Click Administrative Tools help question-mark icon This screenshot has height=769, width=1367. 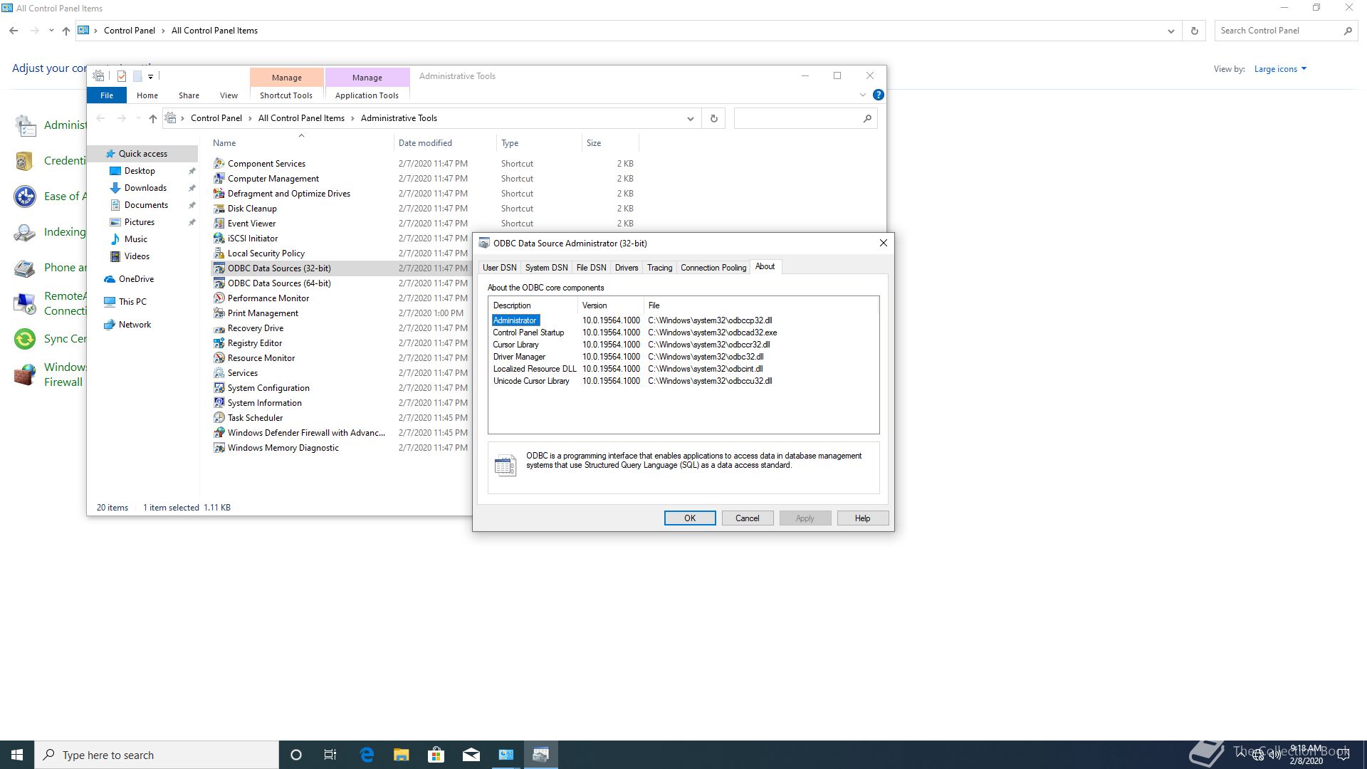[879, 95]
